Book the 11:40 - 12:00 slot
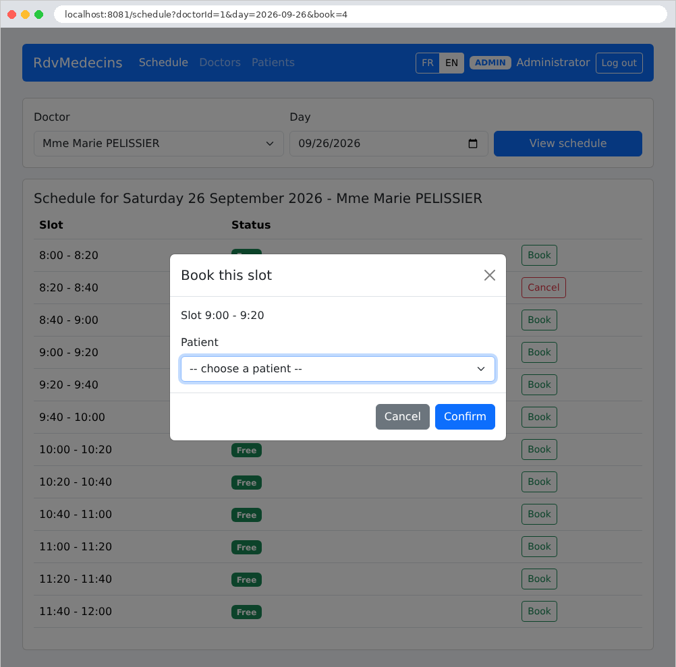This screenshot has height=667, width=676. (x=539, y=612)
